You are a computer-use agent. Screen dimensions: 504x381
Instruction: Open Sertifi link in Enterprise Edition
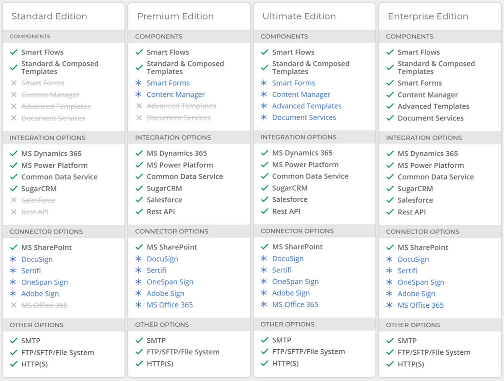[407, 271]
